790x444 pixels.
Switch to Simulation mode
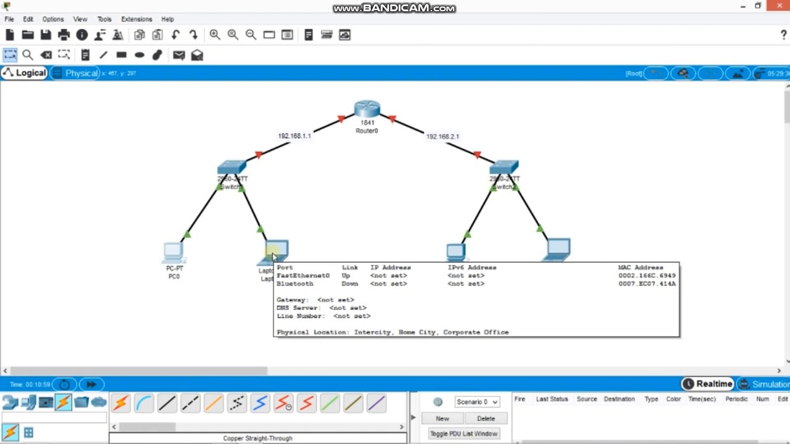point(763,384)
